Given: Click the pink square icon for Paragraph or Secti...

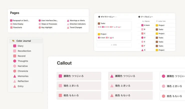Looking at the screenshot, I should point(11,20).
